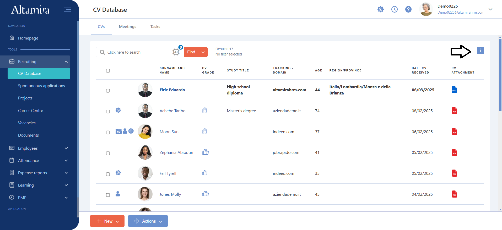The height and width of the screenshot is (230, 502).
Task: Switch to the Tasks tab
Action: tap(155, 27)
